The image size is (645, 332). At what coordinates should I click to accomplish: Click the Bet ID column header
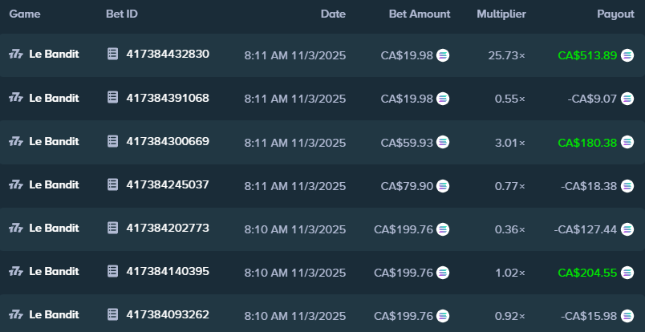122,14
